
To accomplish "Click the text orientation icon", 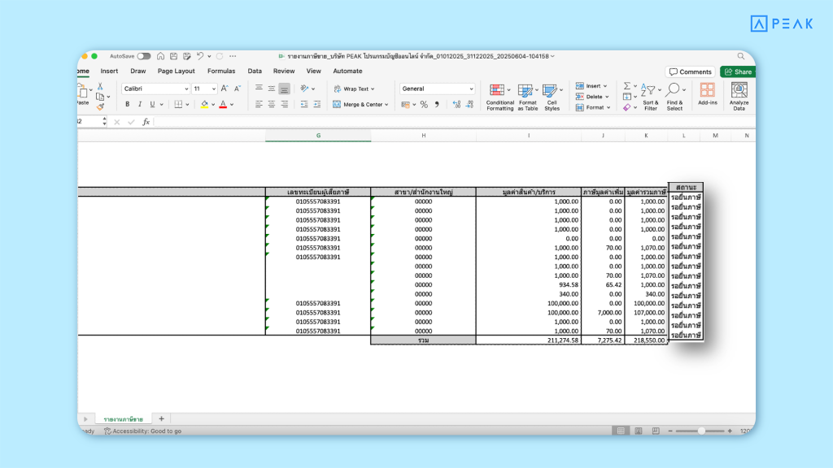I will (304, 88).
